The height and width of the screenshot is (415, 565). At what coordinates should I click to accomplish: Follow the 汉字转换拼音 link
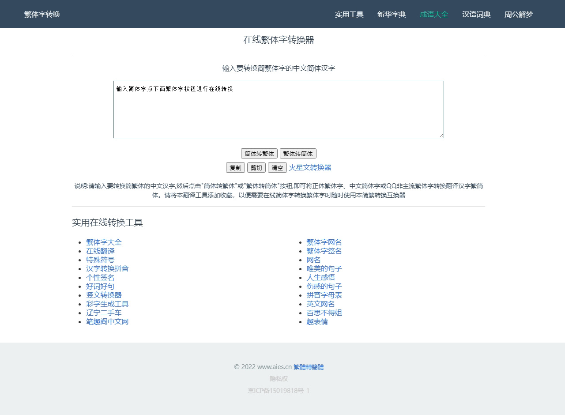107,268
